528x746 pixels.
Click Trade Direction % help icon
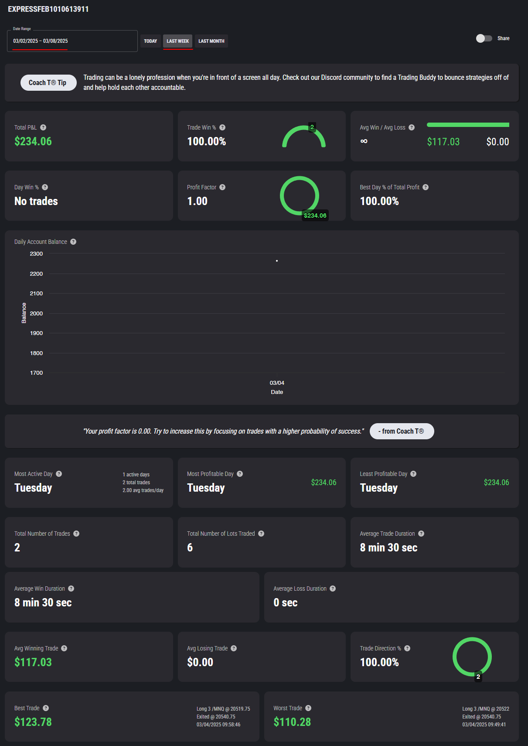pos(407,648)
